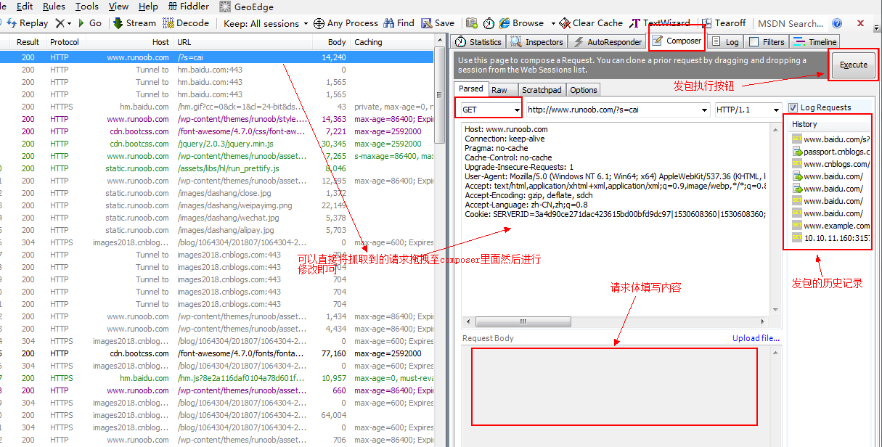Open the Edit menu

(x=25, y=7)
